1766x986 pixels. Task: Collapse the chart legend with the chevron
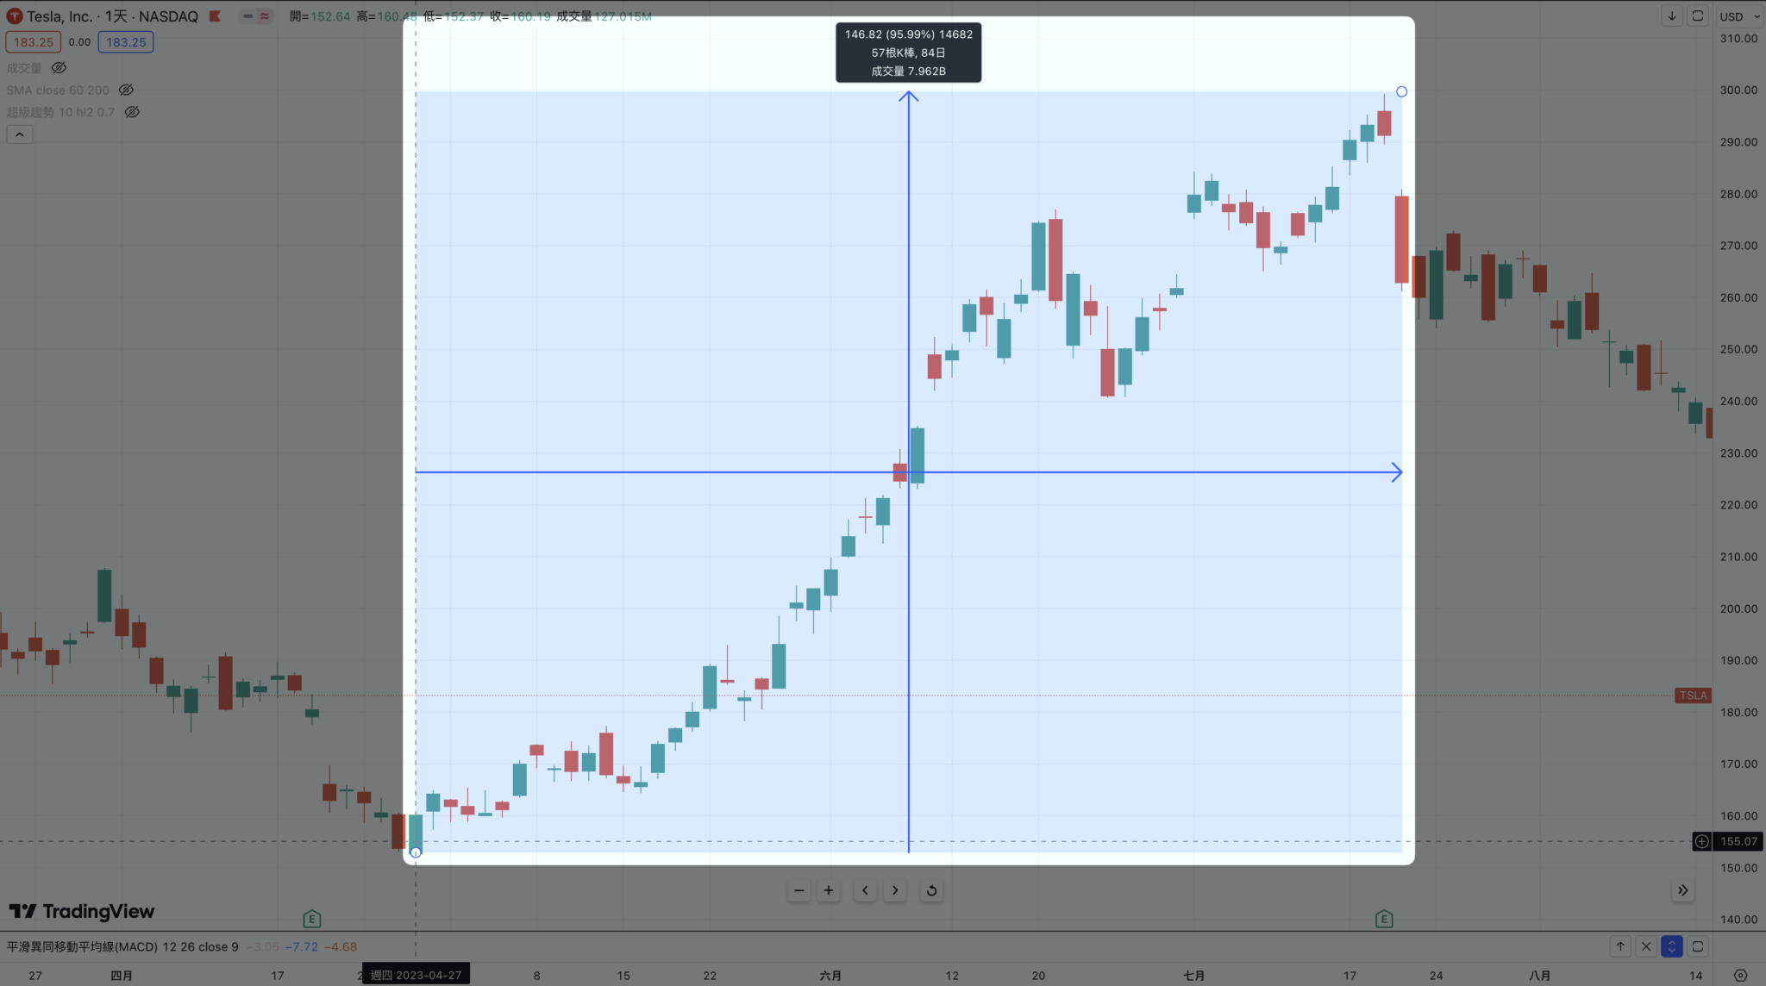[19, 134]
